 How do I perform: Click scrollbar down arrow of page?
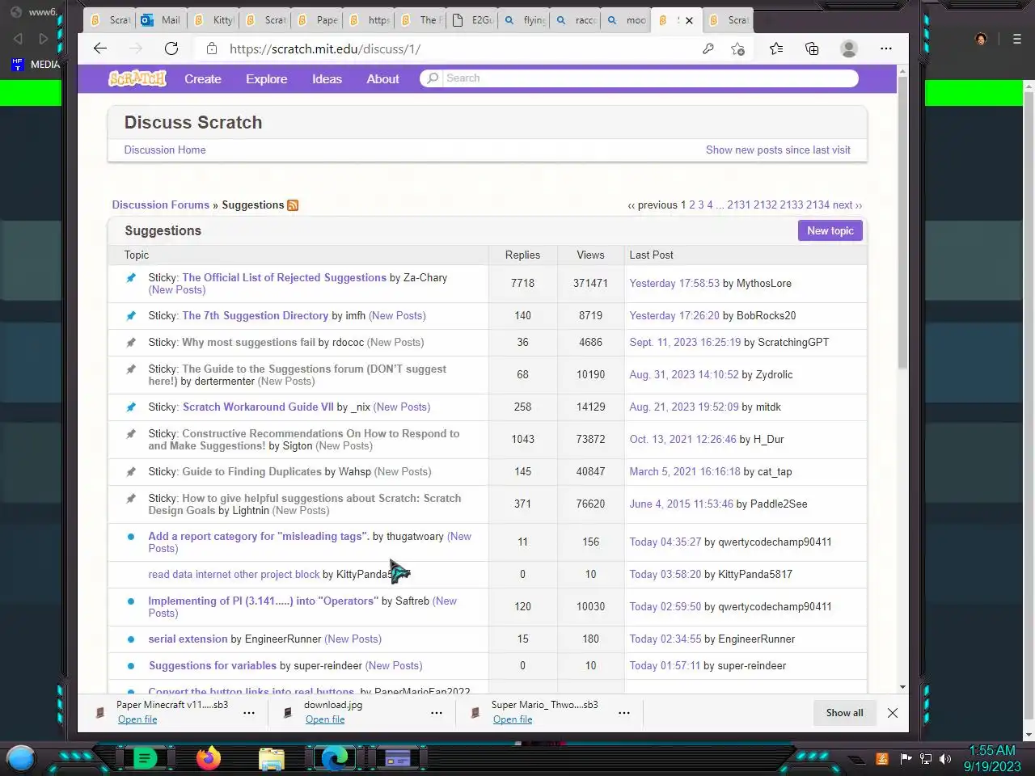902,687
